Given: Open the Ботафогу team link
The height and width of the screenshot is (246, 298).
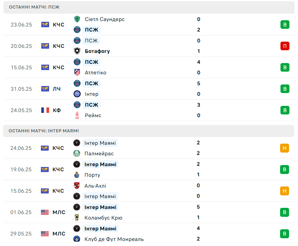Looking at the screenshot, I should (97, 51).
